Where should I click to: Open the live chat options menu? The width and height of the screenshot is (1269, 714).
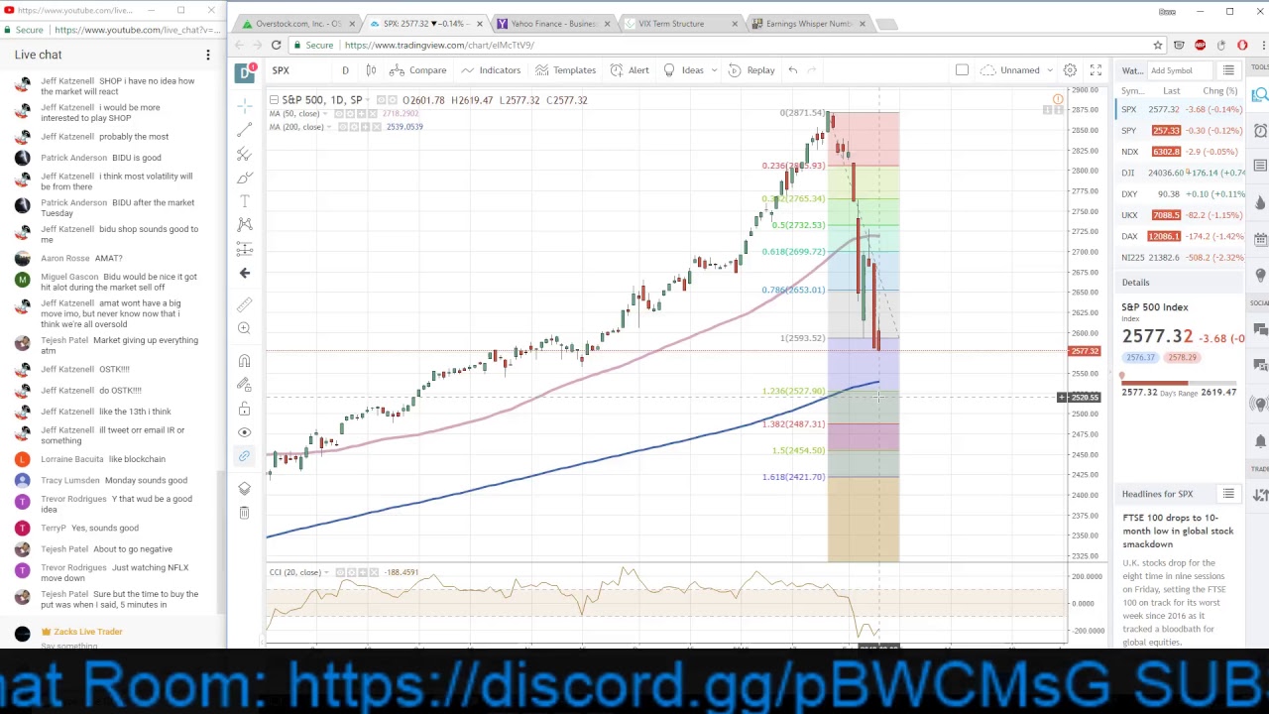(208, 55)
